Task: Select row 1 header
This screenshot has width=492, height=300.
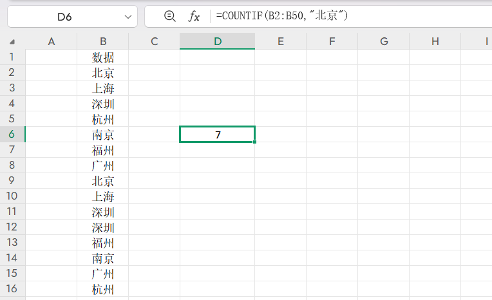Action: [12, 57]
